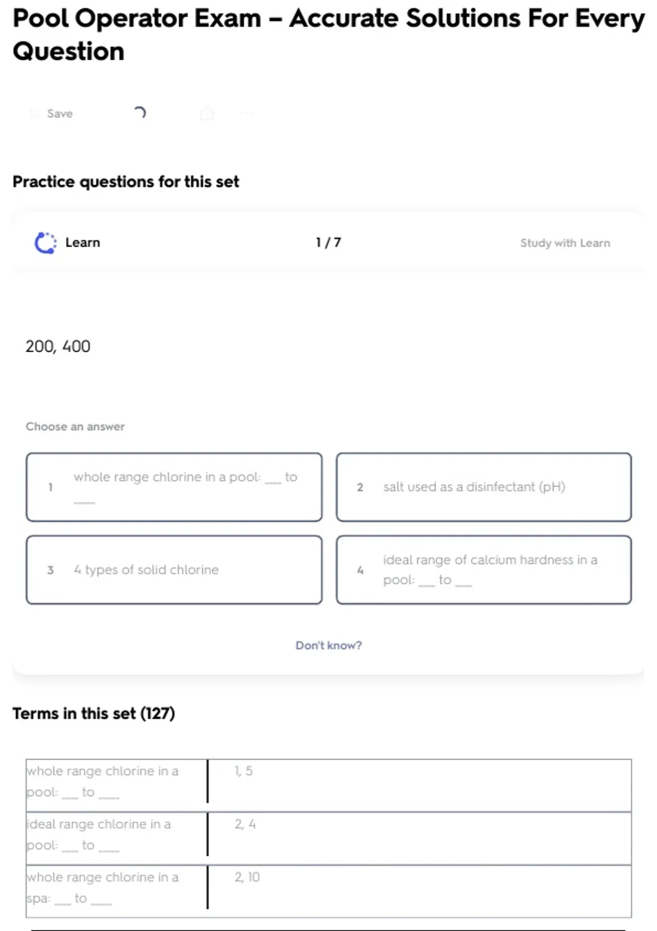The width and height of the screenshot is (657, 931).
Task: Open the three-dot more options menu
Action: [247, 113]
